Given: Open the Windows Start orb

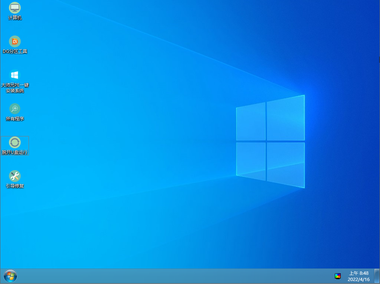Looking at the screenshot, I should (10, 276).
